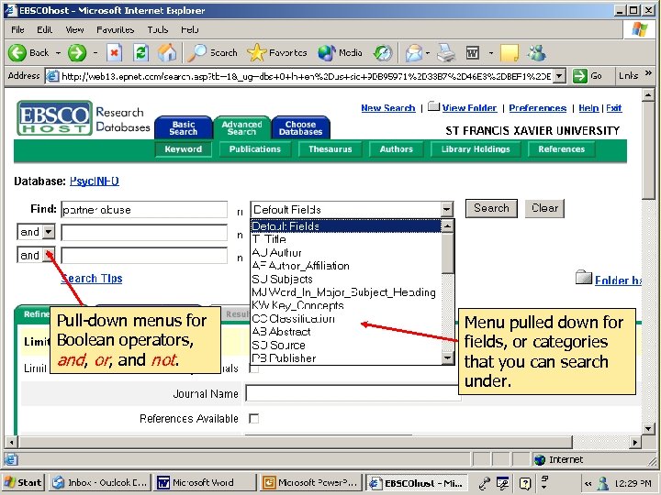Tick the References Available checkbox

point(253,418)
